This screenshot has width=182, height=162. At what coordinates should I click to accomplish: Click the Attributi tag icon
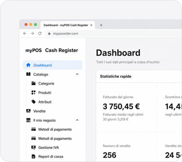pyautogui.click(x=34, y=102)
